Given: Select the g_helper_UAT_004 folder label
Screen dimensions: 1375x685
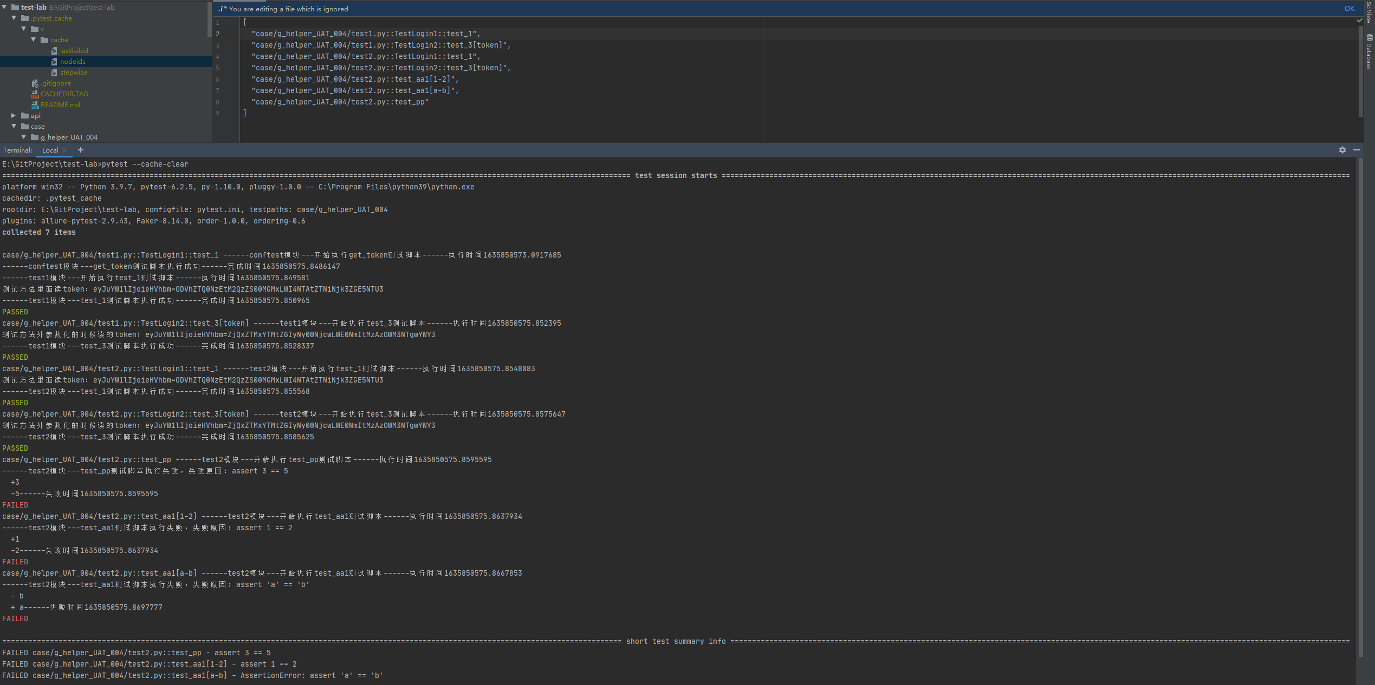Looking at the screenshot, I should point(69,137).
